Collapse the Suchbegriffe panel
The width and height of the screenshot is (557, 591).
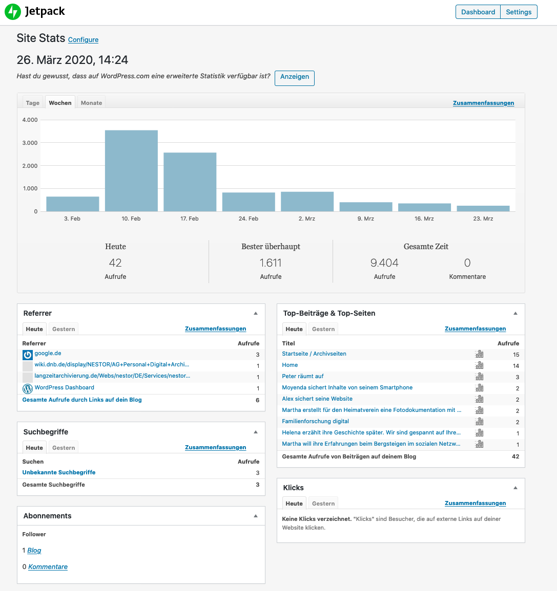pyautogui.click(x=256, y=432)
